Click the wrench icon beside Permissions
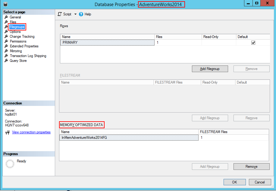 [x=6, y=41]
